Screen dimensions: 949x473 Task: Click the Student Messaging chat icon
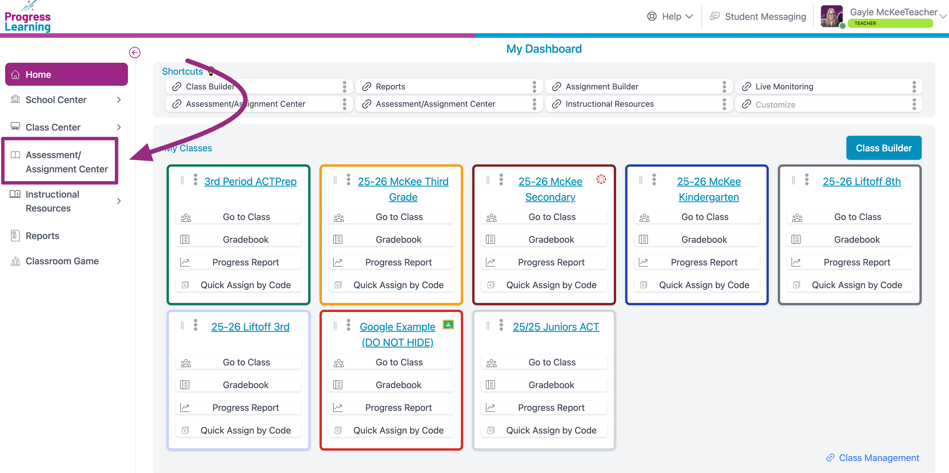pyautogui.click(x=715, y=16)
